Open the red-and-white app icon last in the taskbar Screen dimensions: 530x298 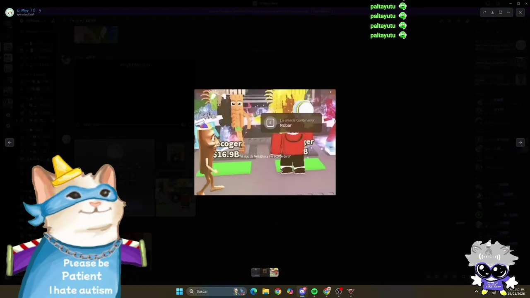click(351, 291)
